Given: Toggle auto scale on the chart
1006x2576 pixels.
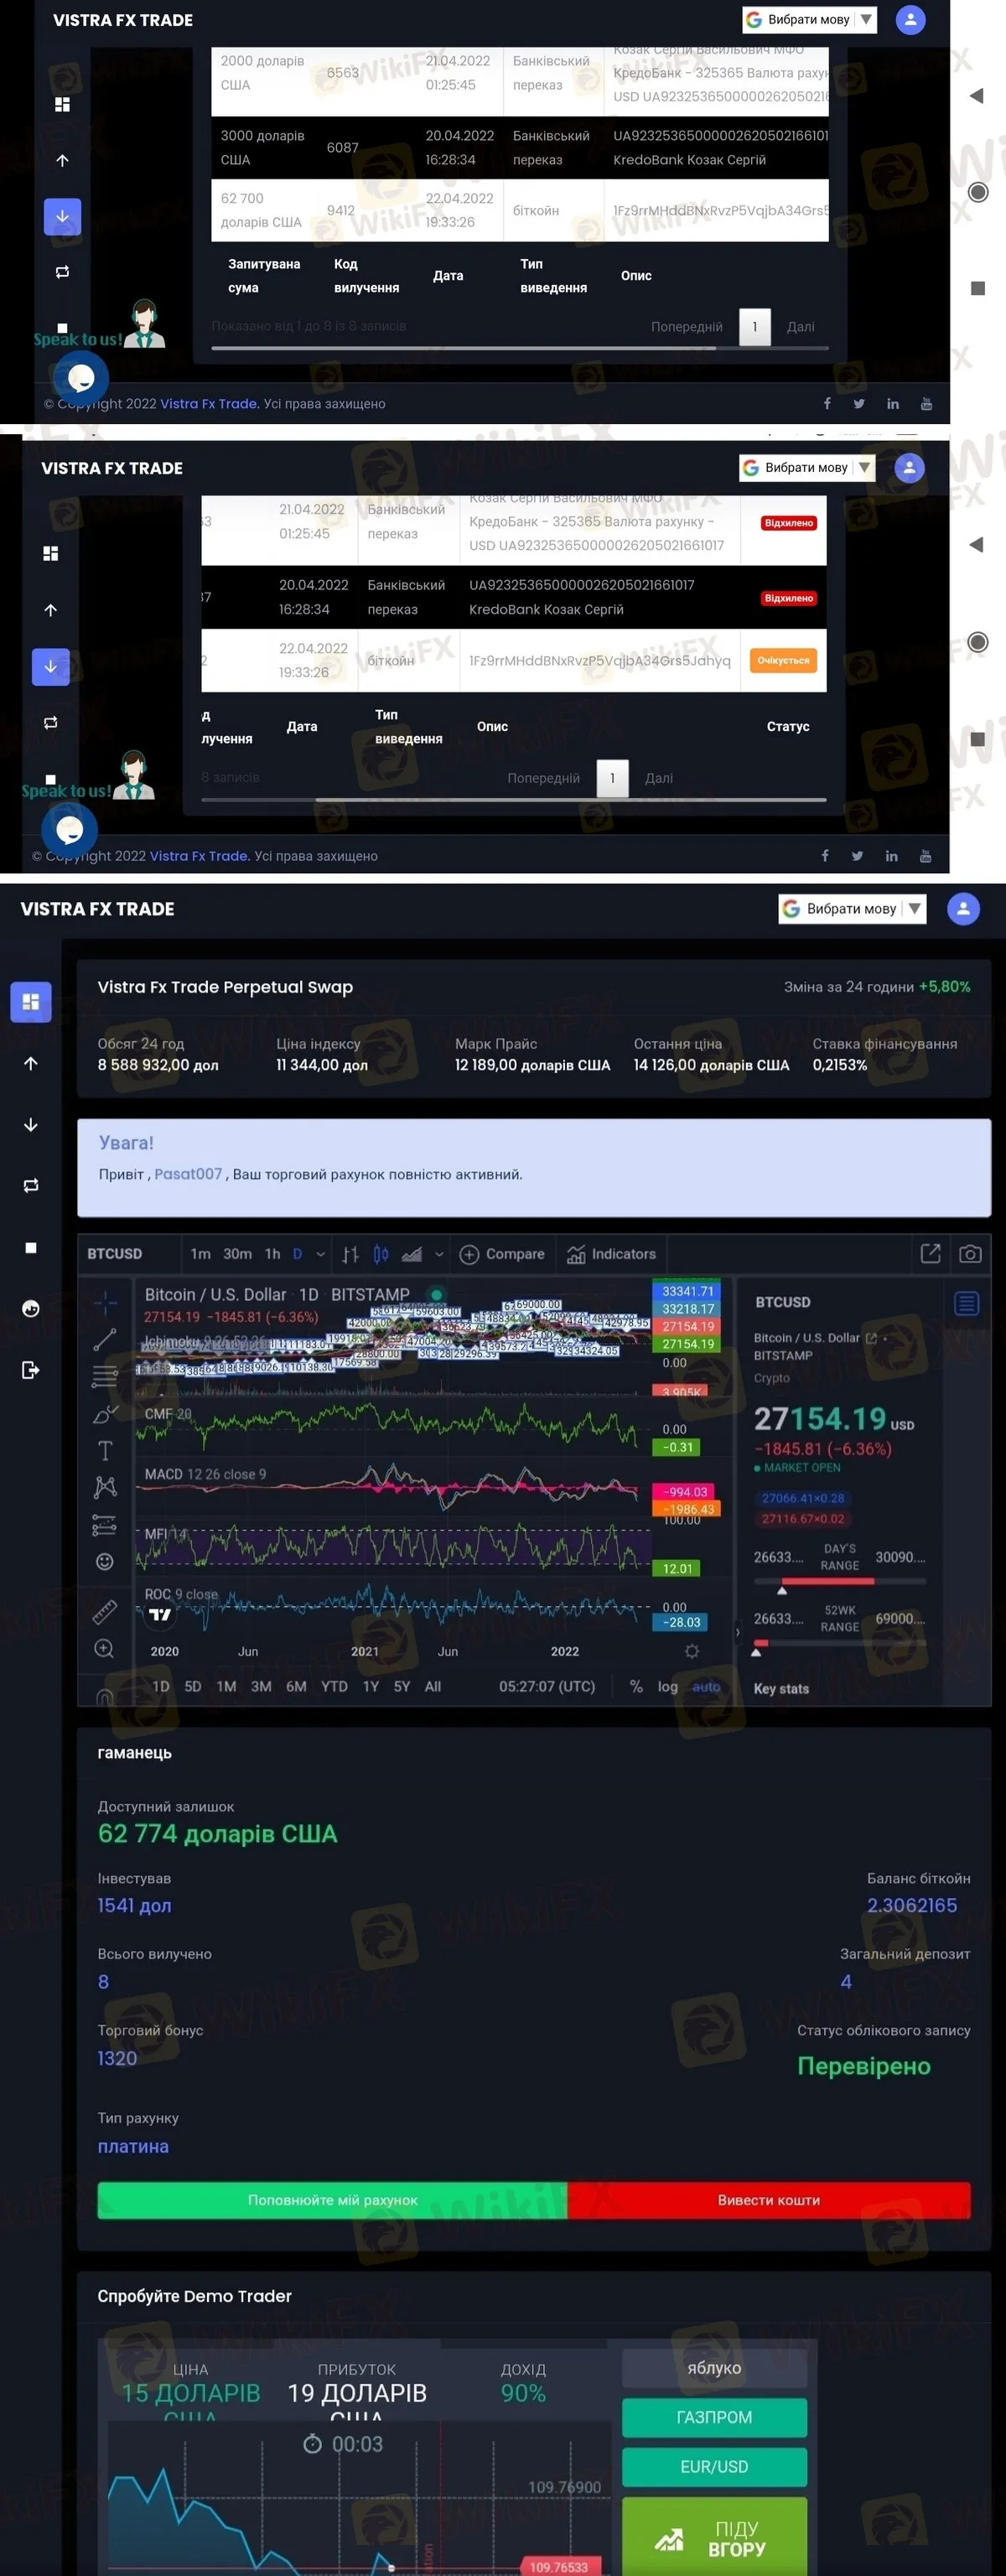Looking at the screenshot, I should 706,1686.
